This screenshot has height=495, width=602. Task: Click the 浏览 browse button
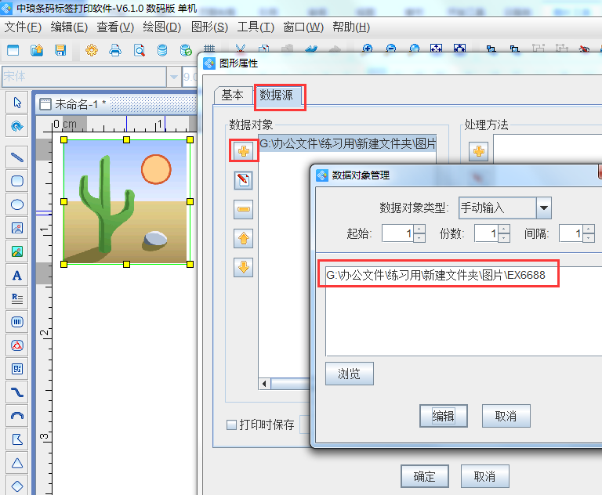click(349, 374)
